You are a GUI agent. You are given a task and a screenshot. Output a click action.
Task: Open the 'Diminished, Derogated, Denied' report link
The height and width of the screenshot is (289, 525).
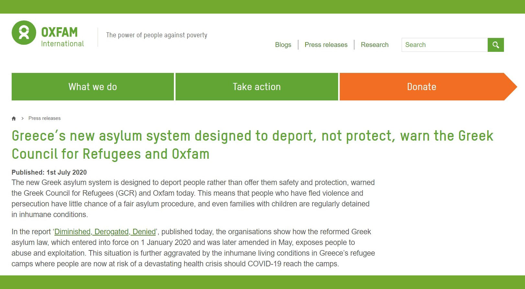105,232
